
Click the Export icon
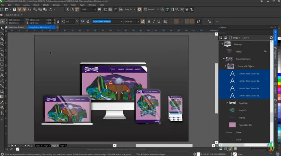tap(72, 9)
